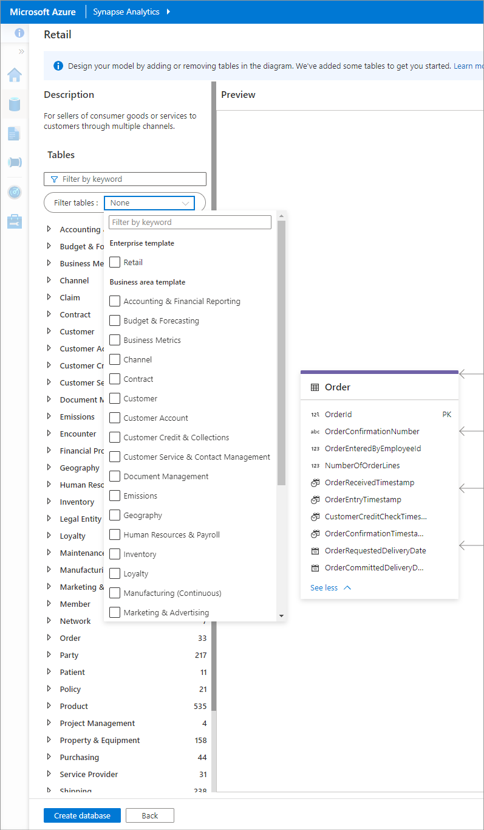Select Synapse Analytics in the breadcrumb bar
The image size is (484, 830).
point(126,11)
